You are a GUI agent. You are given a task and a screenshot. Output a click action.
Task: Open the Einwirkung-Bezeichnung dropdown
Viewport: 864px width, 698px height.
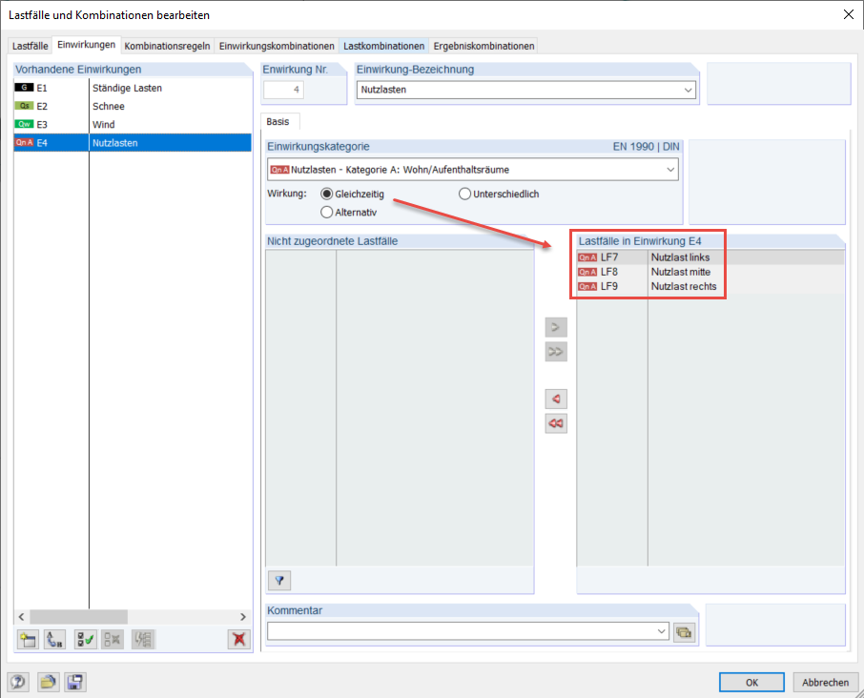[688, 90]
